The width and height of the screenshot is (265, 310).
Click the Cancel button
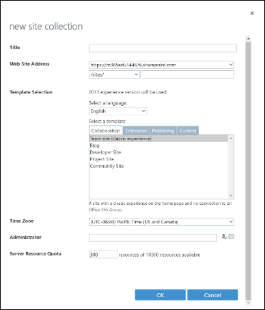pos(212,295)
